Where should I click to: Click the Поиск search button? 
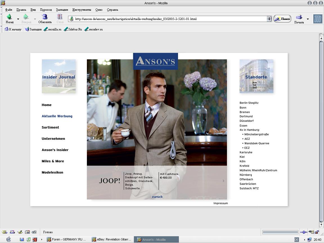[x=282, y=19]
